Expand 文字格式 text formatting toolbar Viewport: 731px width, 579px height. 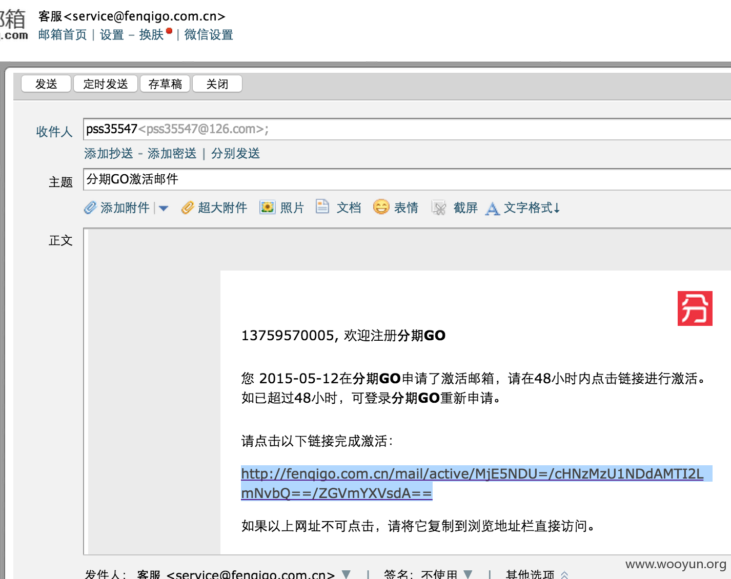tap(532, 208)
